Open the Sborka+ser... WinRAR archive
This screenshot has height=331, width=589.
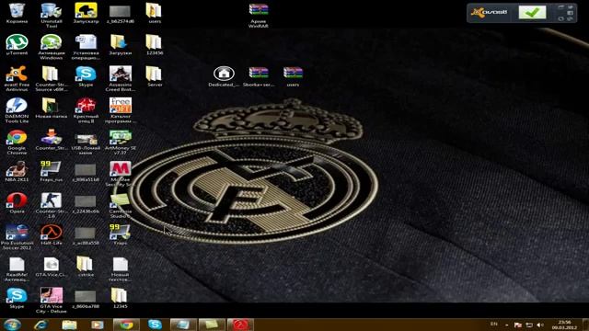tap(259, 74)
